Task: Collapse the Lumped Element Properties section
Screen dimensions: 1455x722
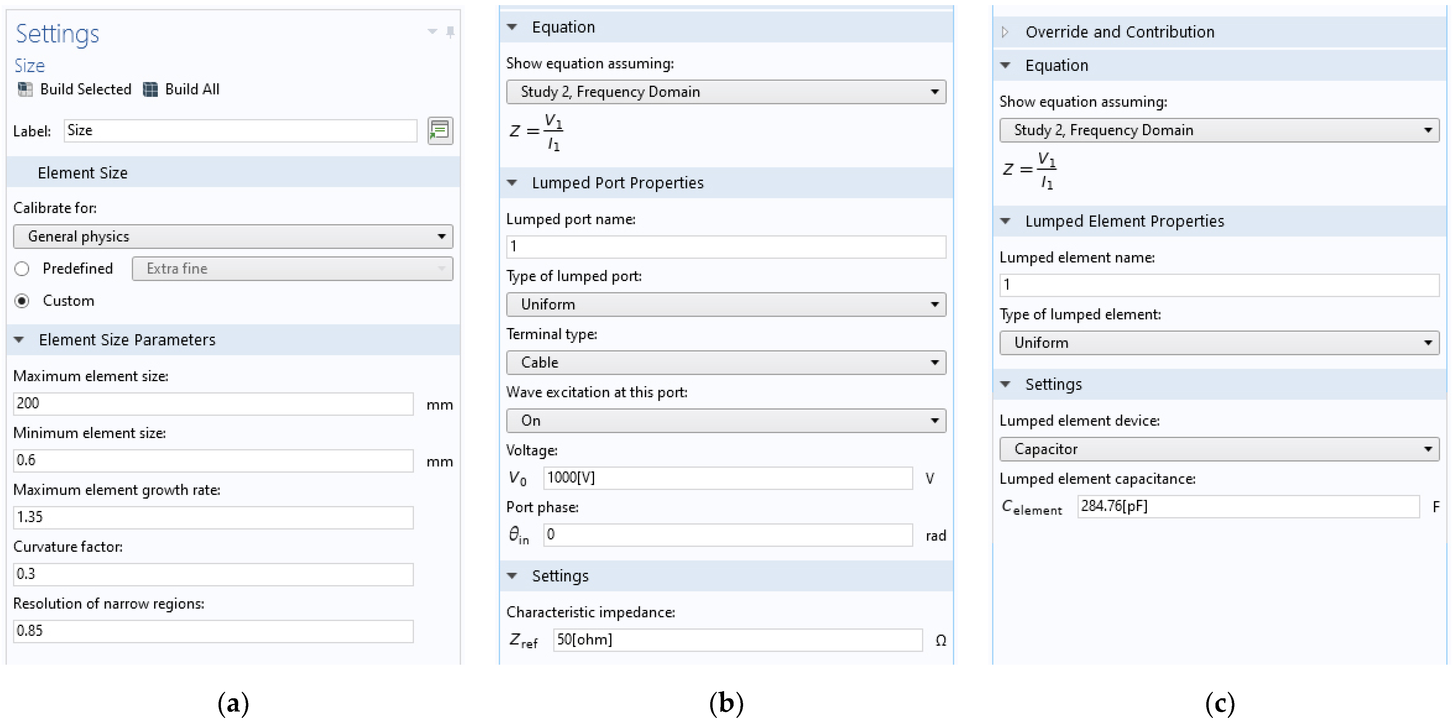Action: coord(1005,221)
